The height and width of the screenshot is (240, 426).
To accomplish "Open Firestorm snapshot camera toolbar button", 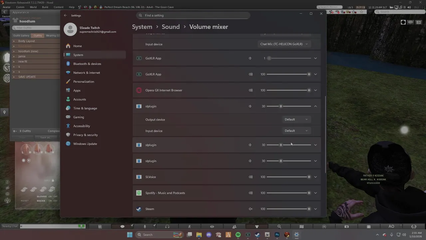I will pos(346,226).
